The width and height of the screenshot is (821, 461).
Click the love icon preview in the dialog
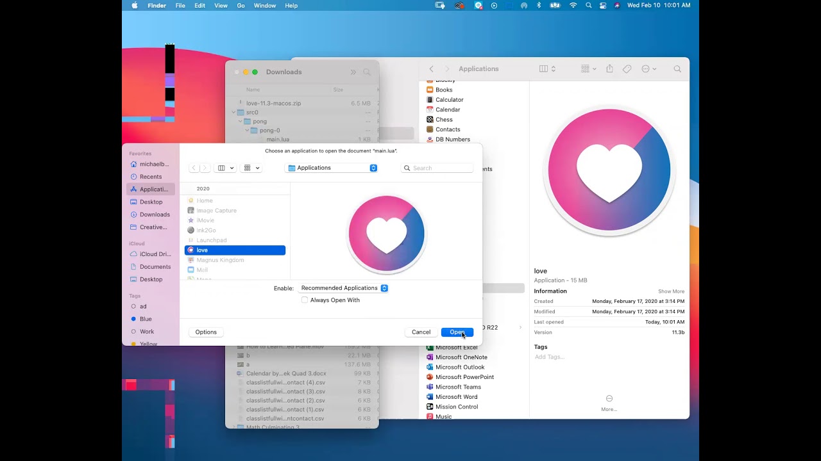point(386,234)
